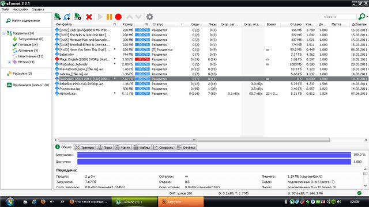Click the Move Up Queue arrow
The width and height of the screenshot is (369, 207).
129,17
